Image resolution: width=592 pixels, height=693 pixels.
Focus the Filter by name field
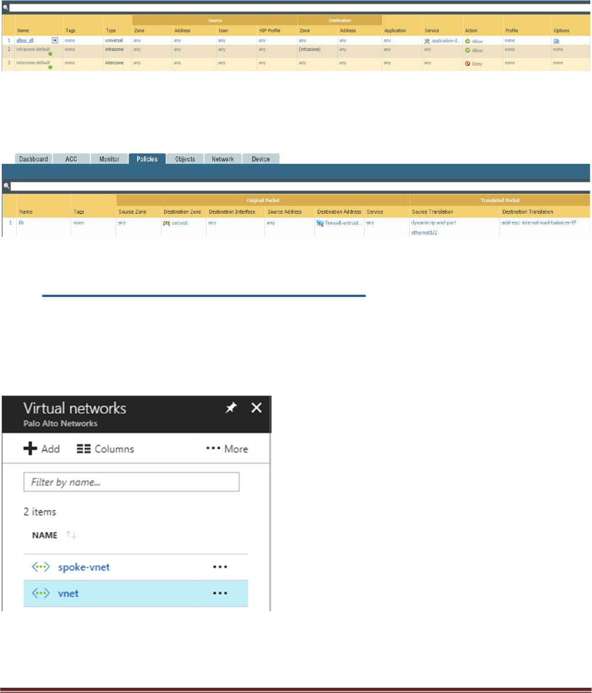point(131,482)
